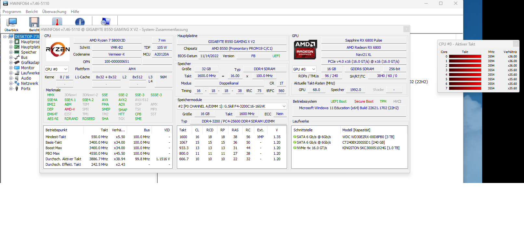The height and width of the screenshot is (234, 524).
Task: Click the PBO Max row in Betriebspunkt table
Action: (108, 153)
